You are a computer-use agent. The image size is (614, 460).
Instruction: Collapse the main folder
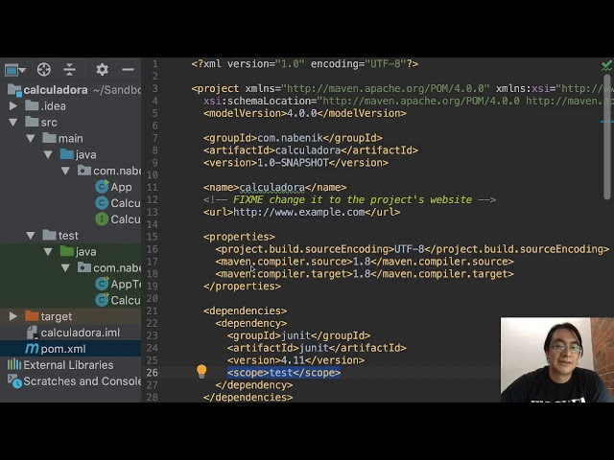tap(31, 138)
